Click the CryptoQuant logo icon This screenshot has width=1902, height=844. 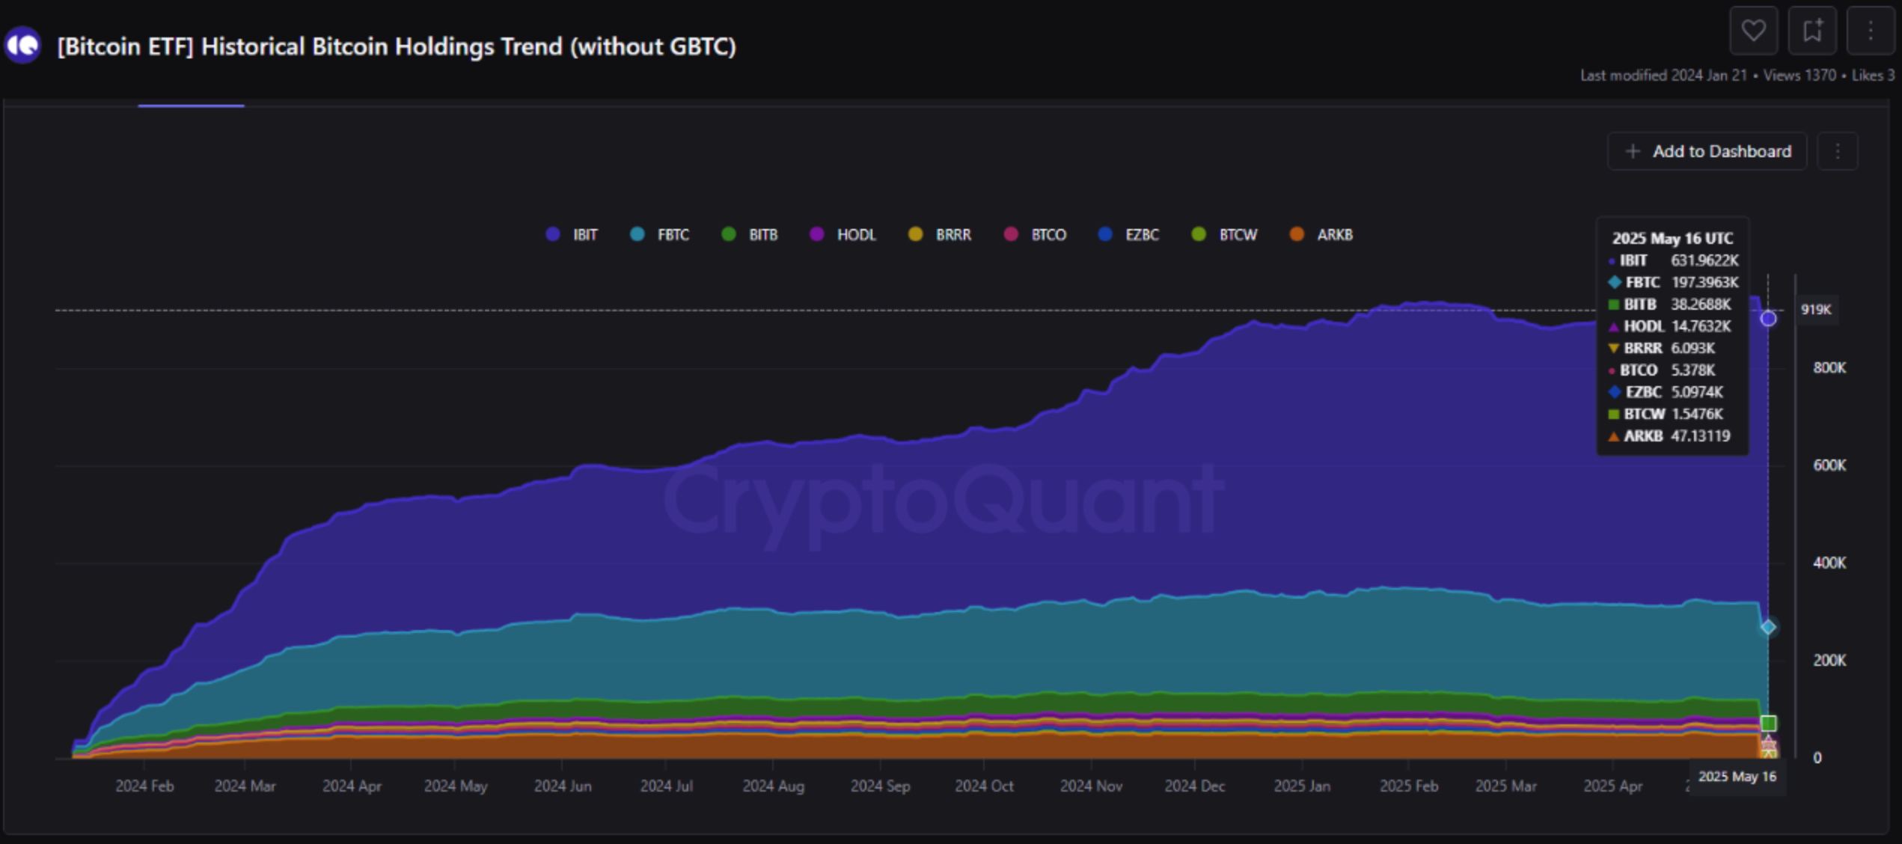pyautogui.click(x=22, y=46)
